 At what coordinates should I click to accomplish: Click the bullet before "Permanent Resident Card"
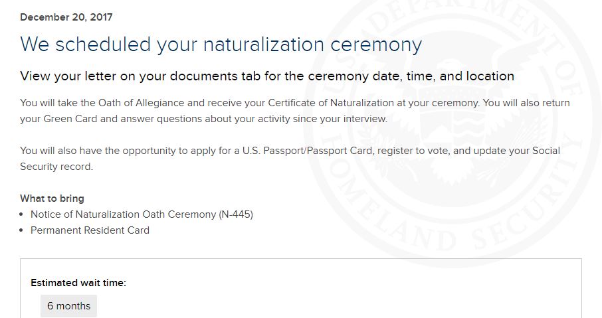[x=23, y=231]
